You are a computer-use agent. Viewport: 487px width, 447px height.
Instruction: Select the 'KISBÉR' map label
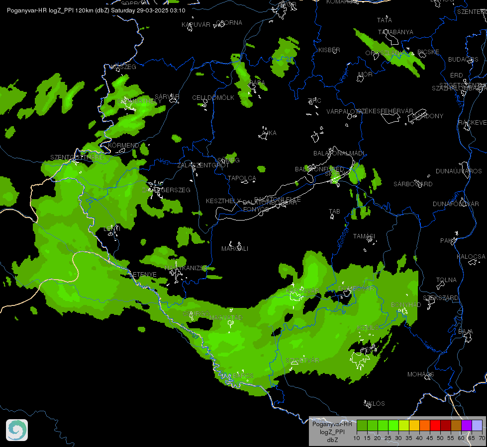point(329,50)
